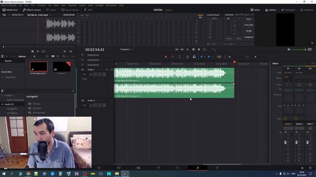Screen dimensions: 316x177
Task: Open the Index panel
Action: 51,10
